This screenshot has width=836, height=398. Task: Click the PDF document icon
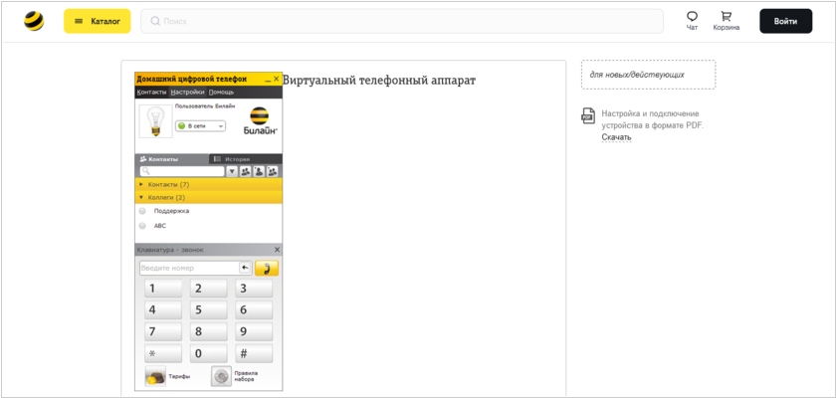[x=588, y=116]
